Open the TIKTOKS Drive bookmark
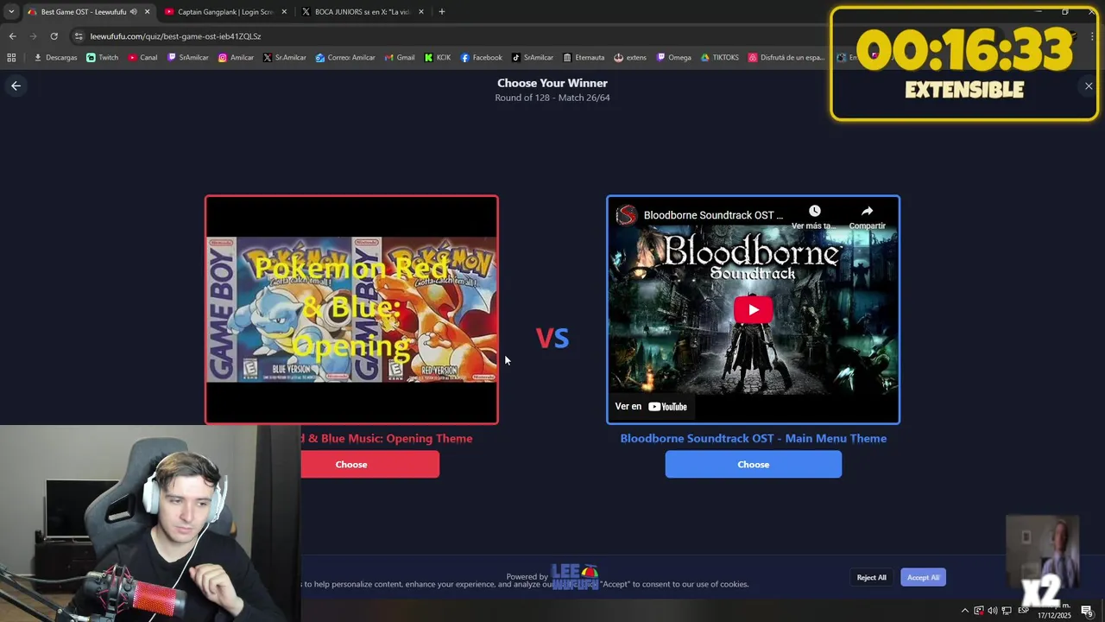 (720, 58)
